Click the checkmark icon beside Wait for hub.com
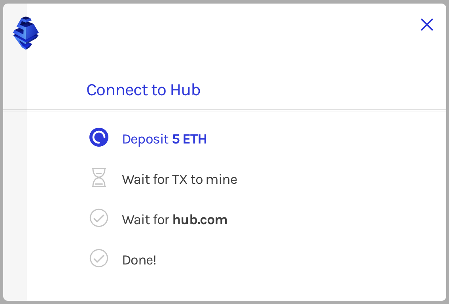 pos(99,218)
